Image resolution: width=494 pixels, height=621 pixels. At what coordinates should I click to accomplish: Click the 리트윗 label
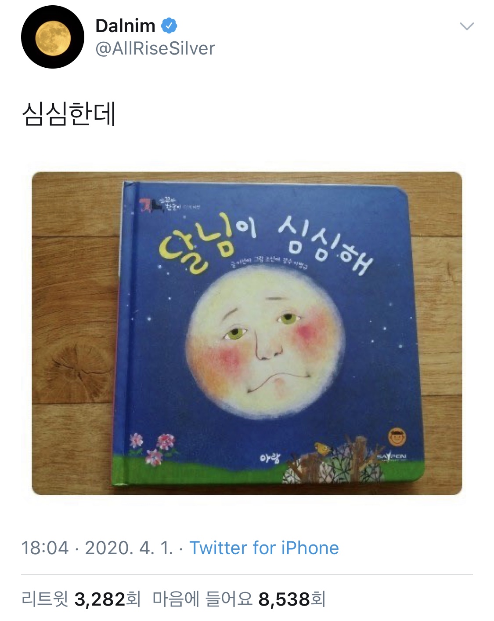pos(45,599)
